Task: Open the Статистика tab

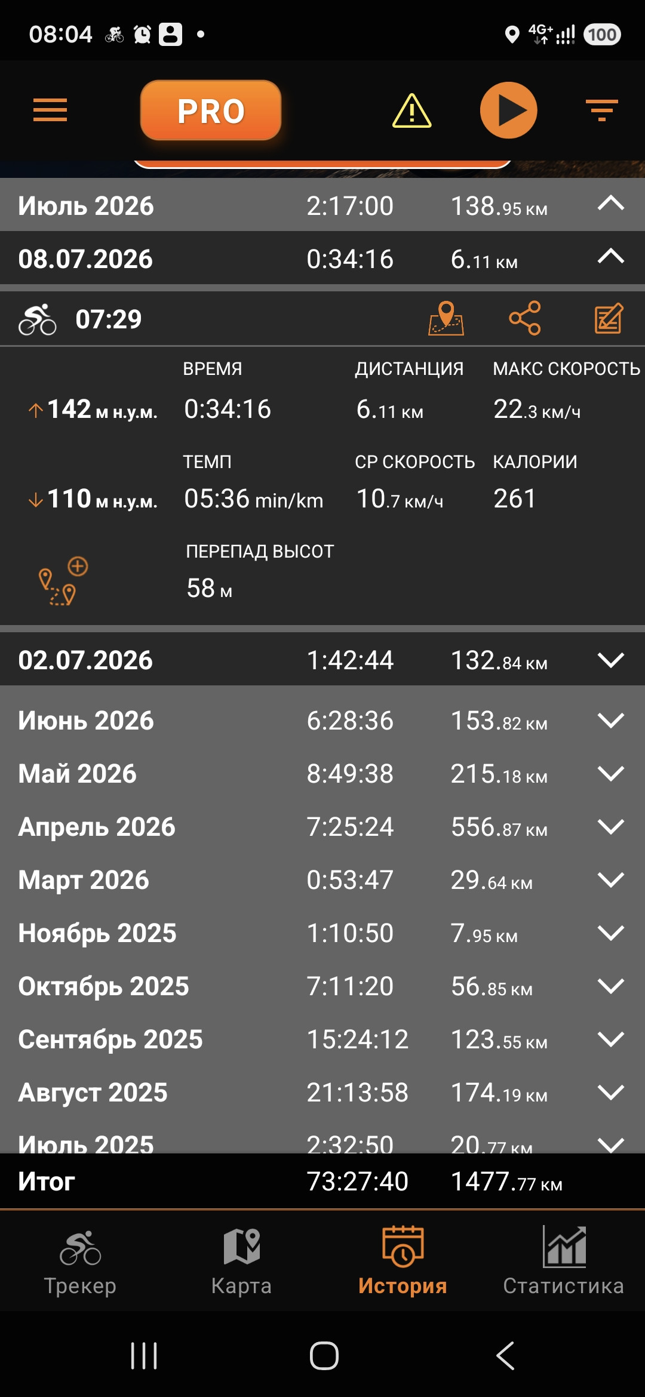Action: coord(564,1261)
